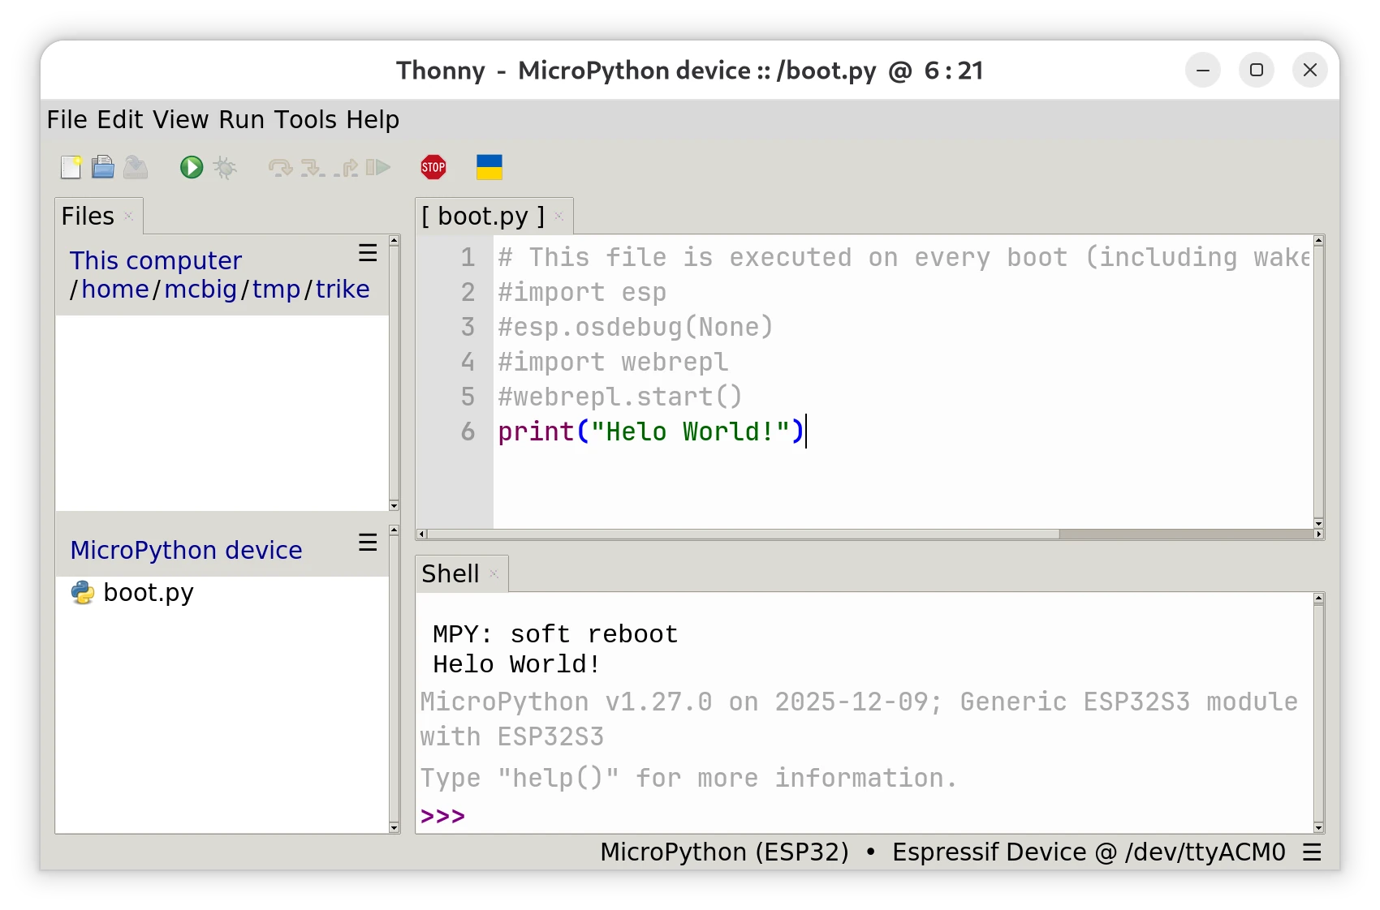Select the Step over icon
This screenshot has width=1380, height=910.
tap(280, 167)
